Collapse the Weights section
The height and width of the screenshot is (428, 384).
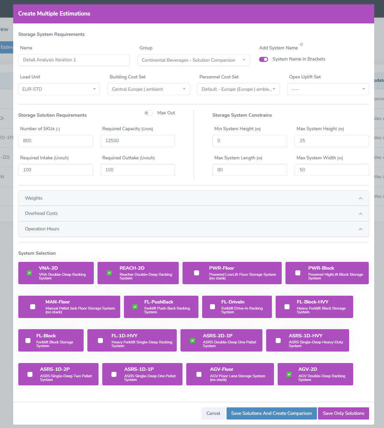pyautogui.click(x=360, y=198)
